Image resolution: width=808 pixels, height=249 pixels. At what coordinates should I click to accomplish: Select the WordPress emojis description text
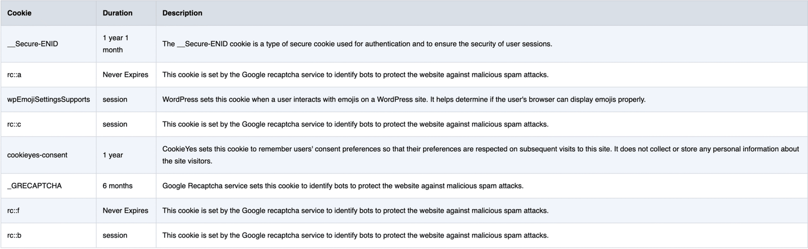(x=403, y=99)
